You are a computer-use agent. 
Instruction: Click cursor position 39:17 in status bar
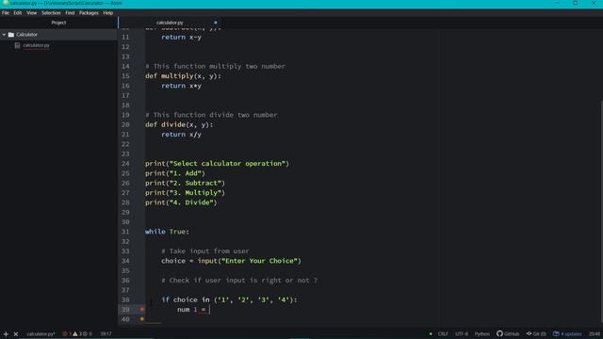tap(106, 334)
